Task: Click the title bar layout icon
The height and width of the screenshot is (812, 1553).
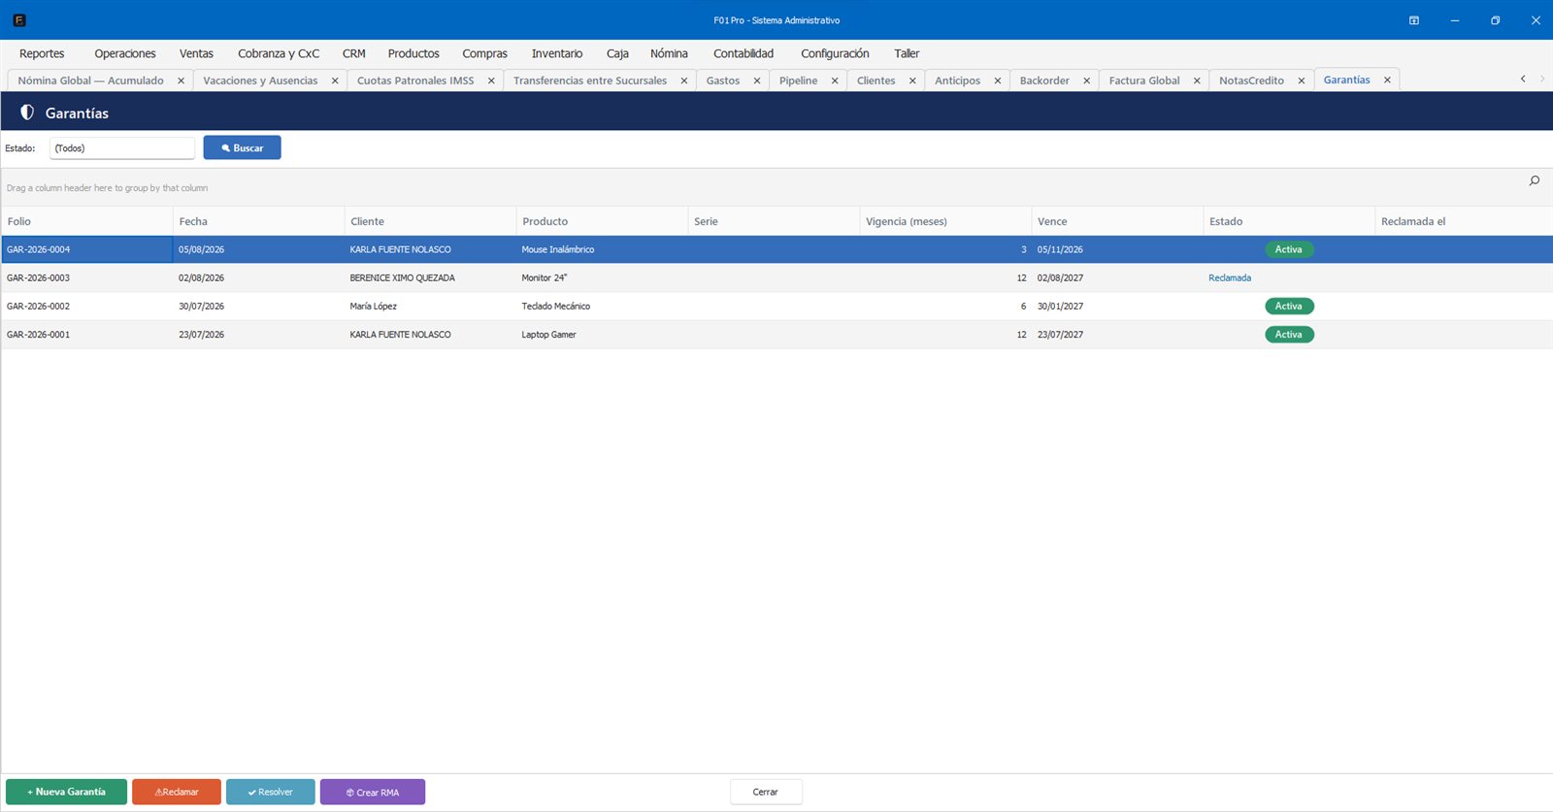Action: [x=1414, y=20]
